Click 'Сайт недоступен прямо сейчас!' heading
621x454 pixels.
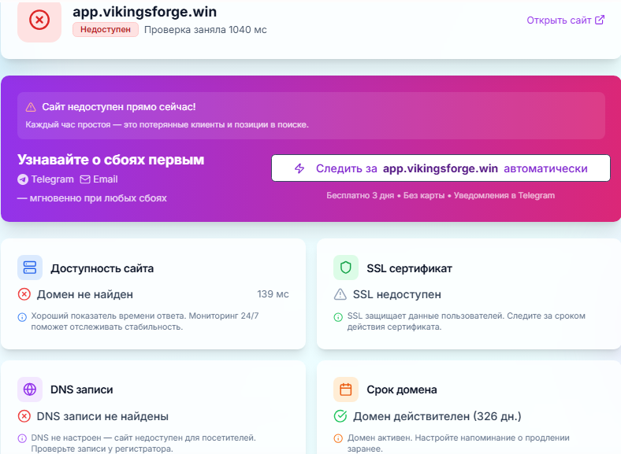tap(119, 107)
